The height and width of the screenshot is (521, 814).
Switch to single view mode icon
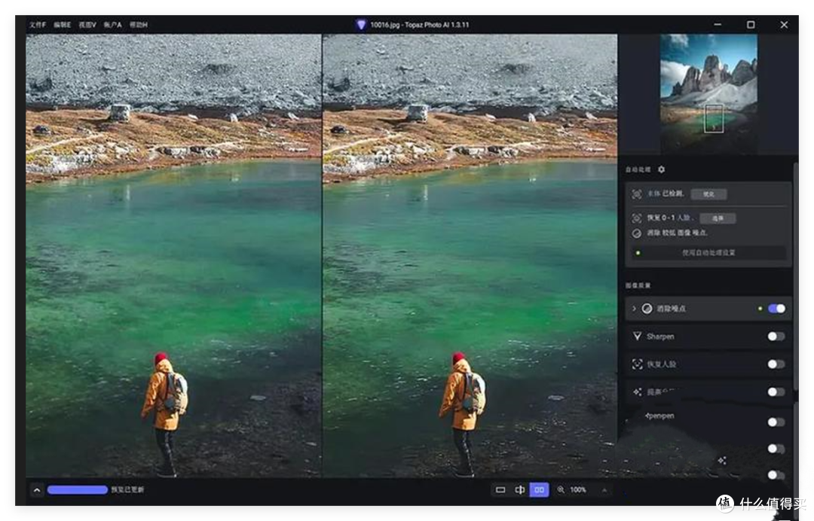pyautogui.click(x=500, y=490)
